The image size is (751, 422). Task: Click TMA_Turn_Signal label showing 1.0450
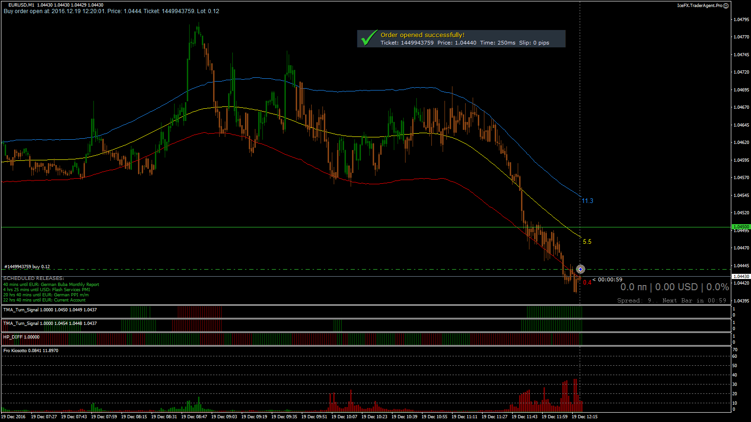[50, 310]
